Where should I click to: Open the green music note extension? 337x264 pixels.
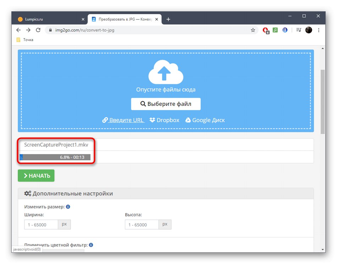pyautogui.click(x=275, y=30)
